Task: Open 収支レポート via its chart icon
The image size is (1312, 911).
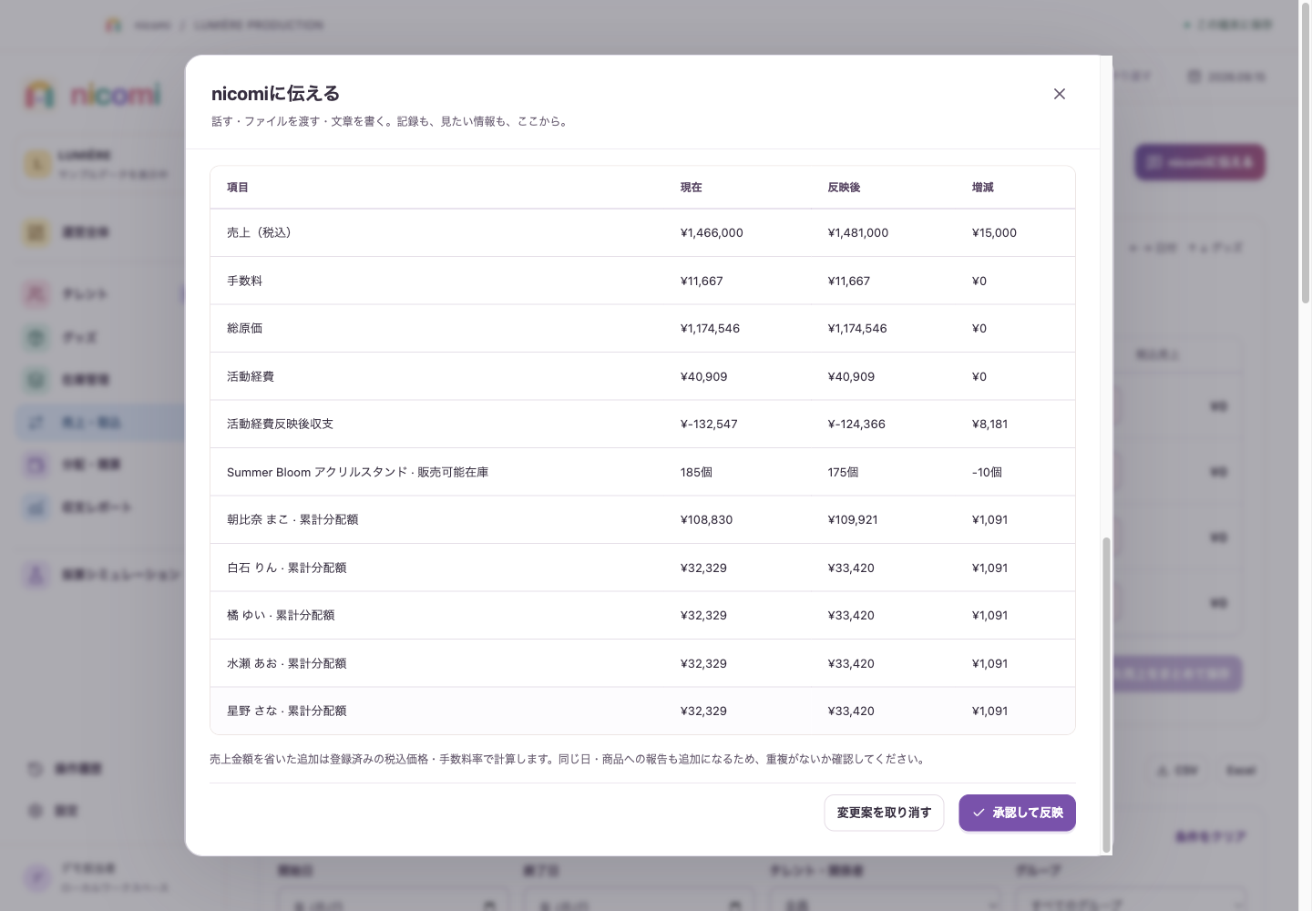Action: 36,507
